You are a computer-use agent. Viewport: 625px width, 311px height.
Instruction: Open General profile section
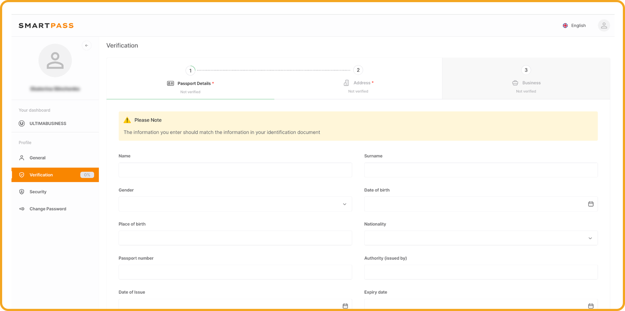coord(38,158)
